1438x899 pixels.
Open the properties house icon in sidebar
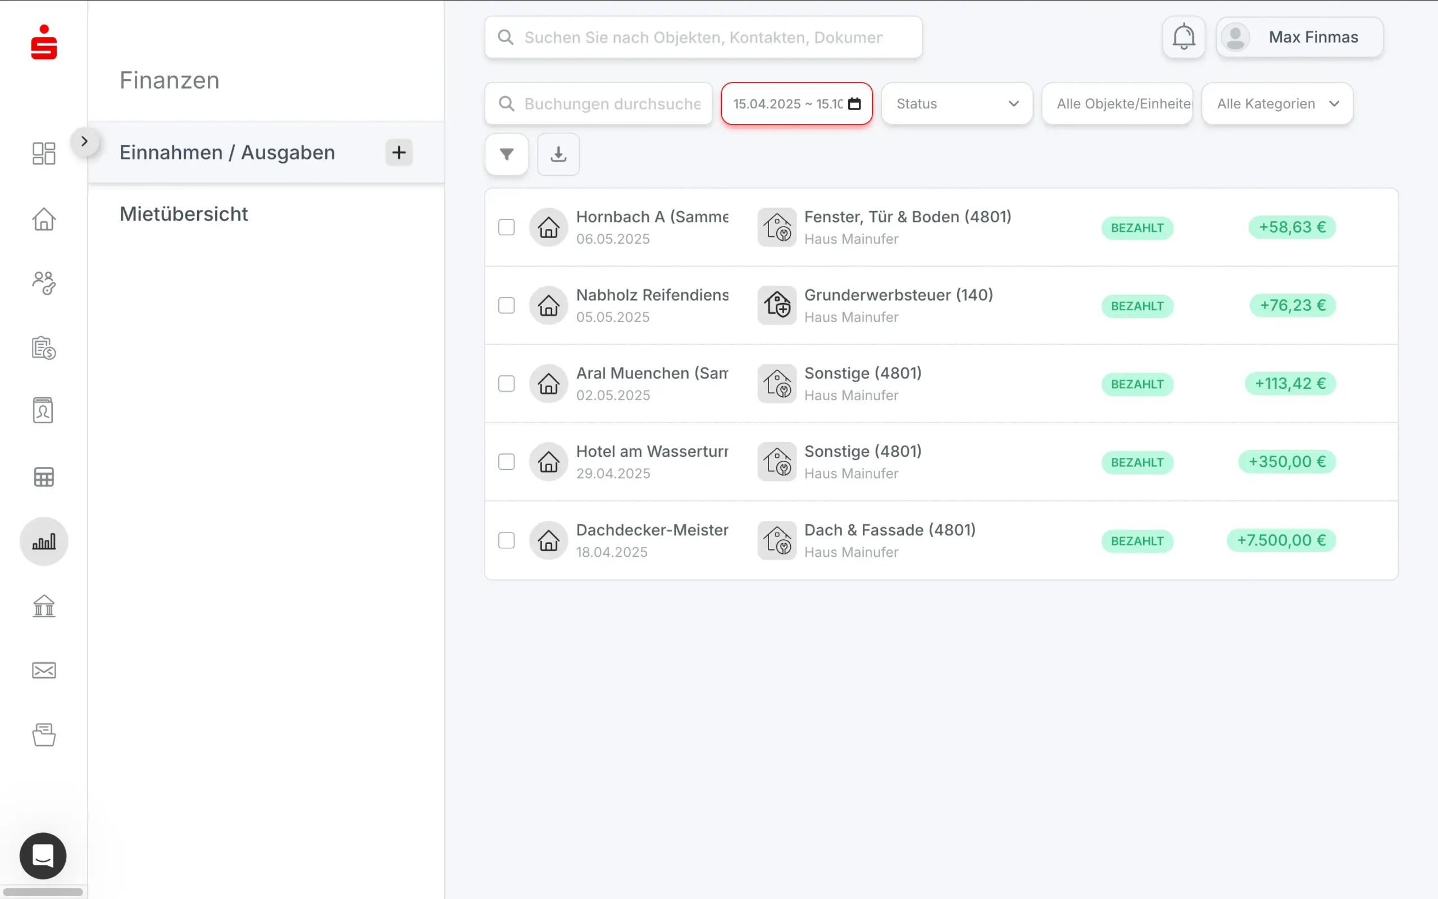pyautogui.click(x=43, y=219)
